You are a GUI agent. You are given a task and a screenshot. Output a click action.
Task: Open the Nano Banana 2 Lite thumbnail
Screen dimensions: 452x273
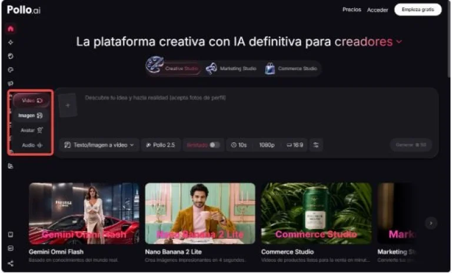tap(200, 214)
